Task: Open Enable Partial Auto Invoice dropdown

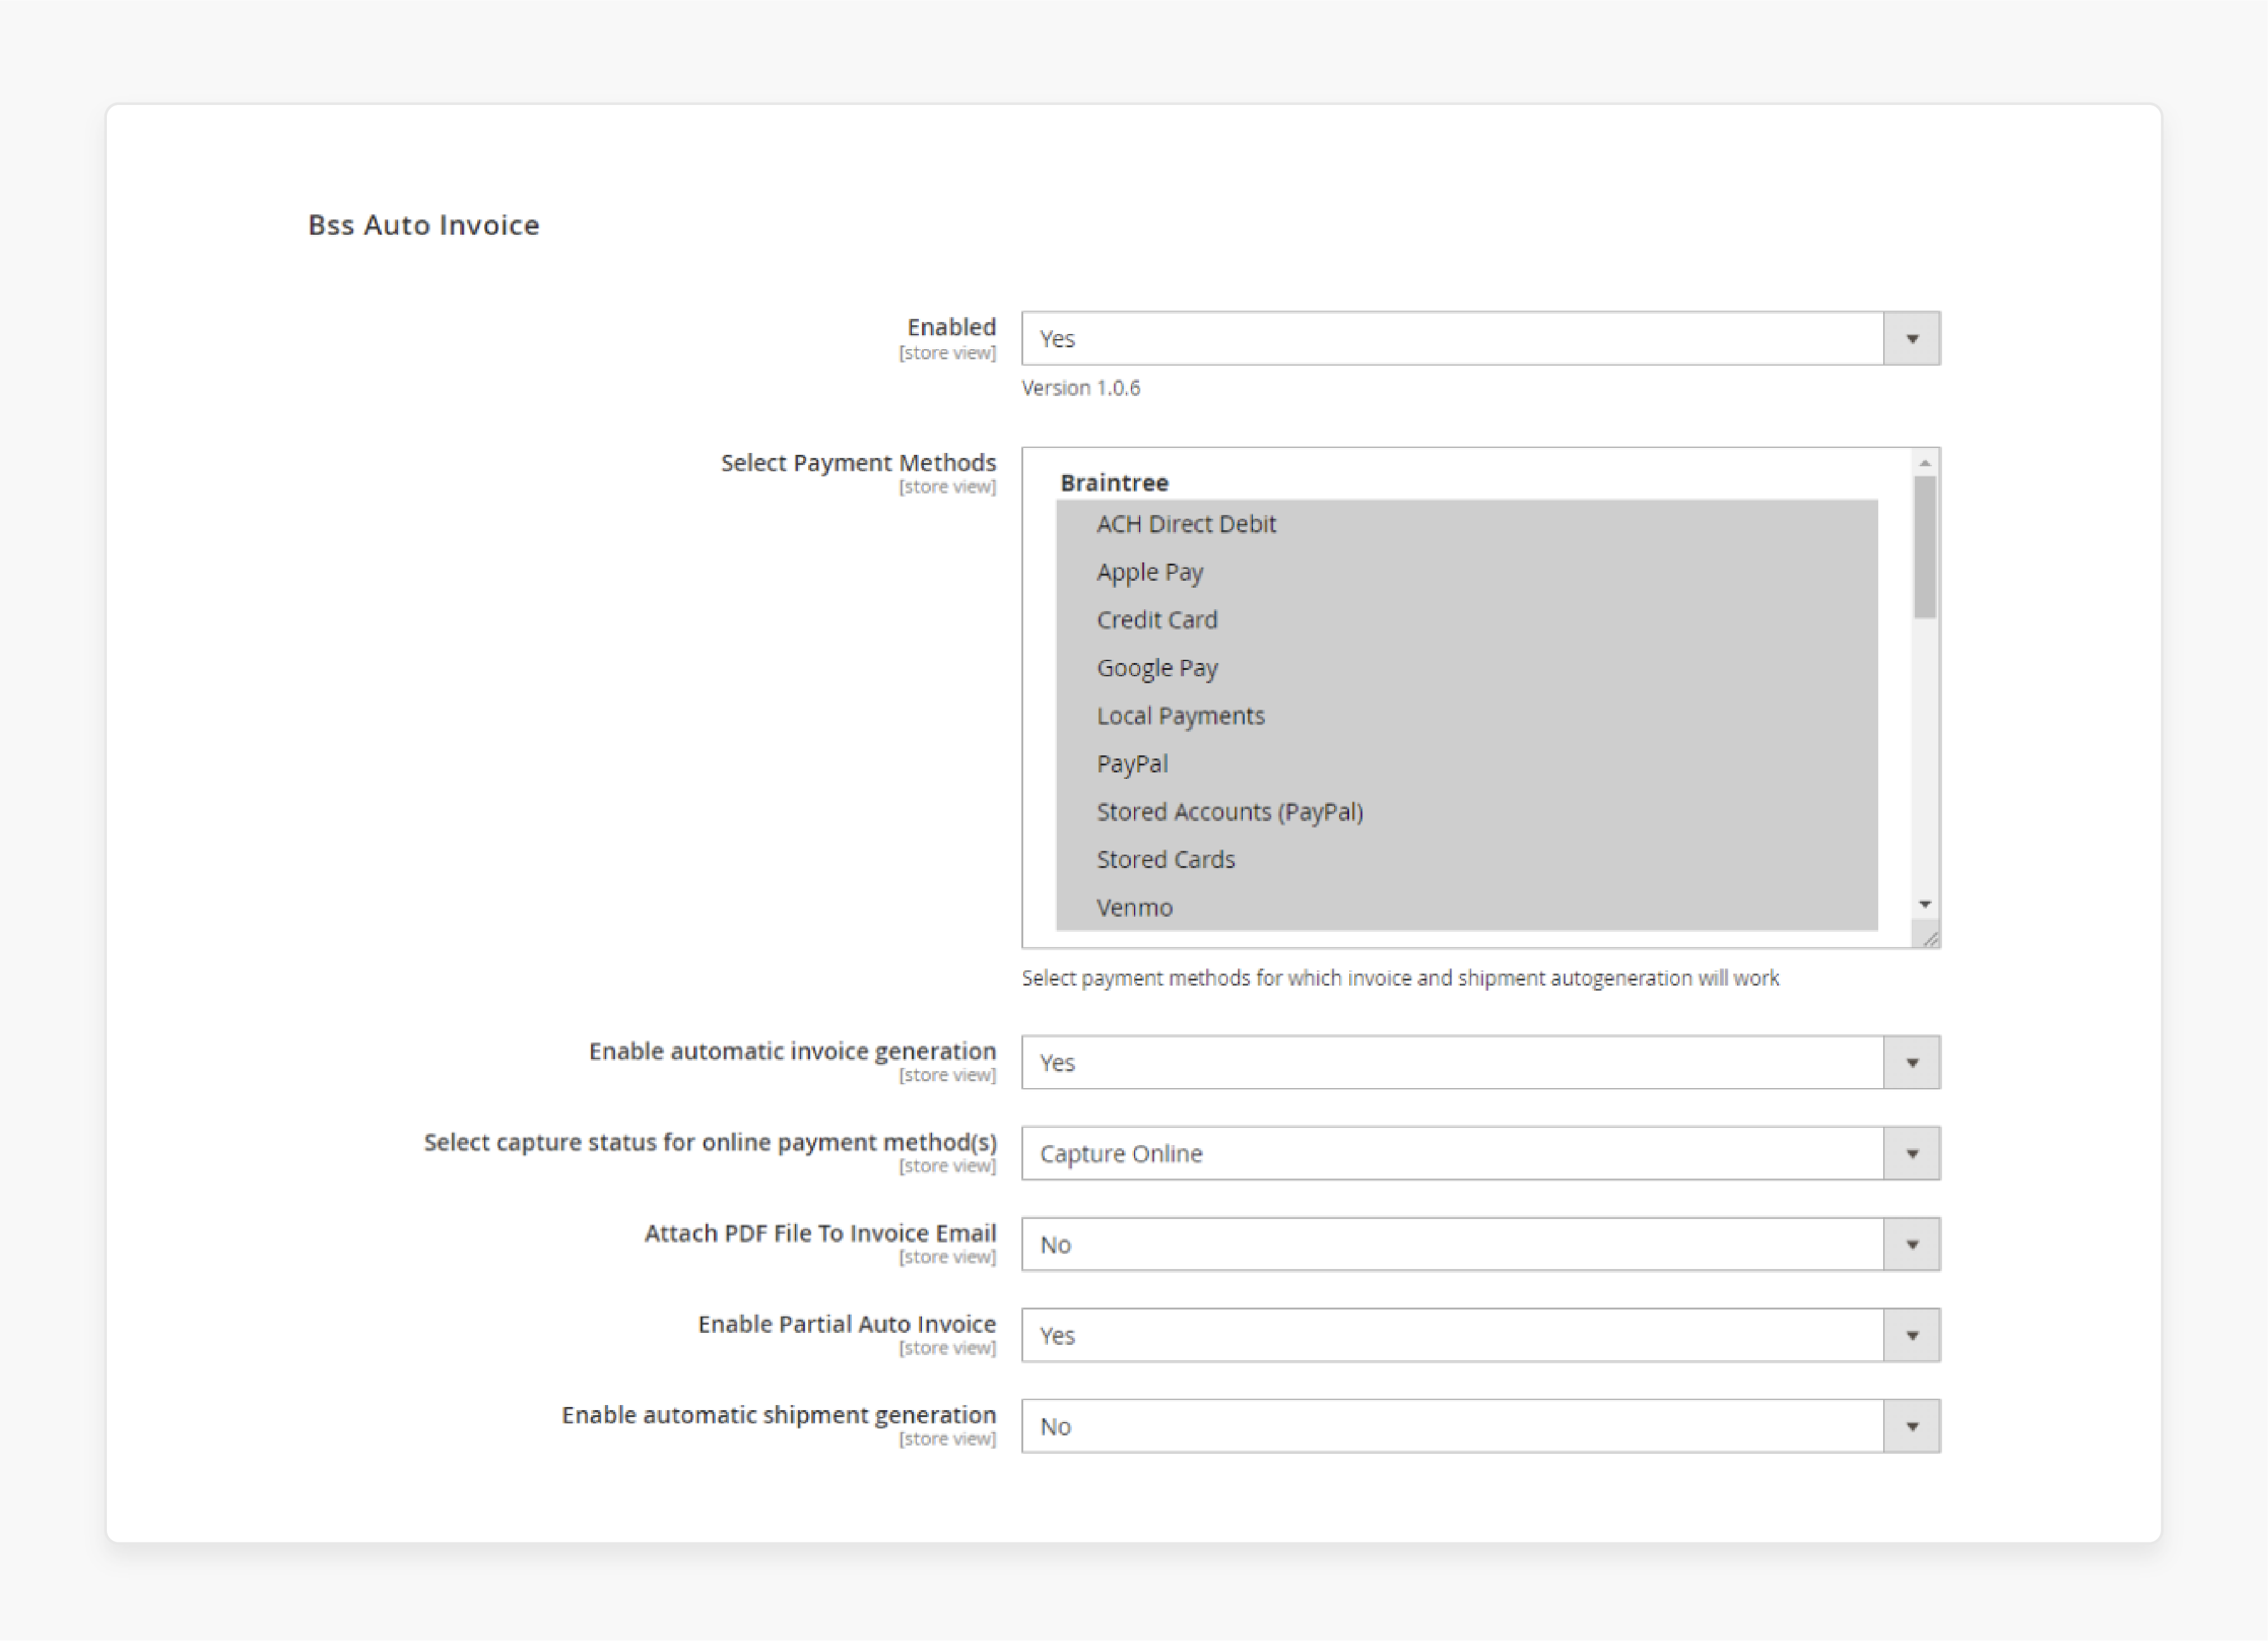Action: (x=1480, y=1334)
